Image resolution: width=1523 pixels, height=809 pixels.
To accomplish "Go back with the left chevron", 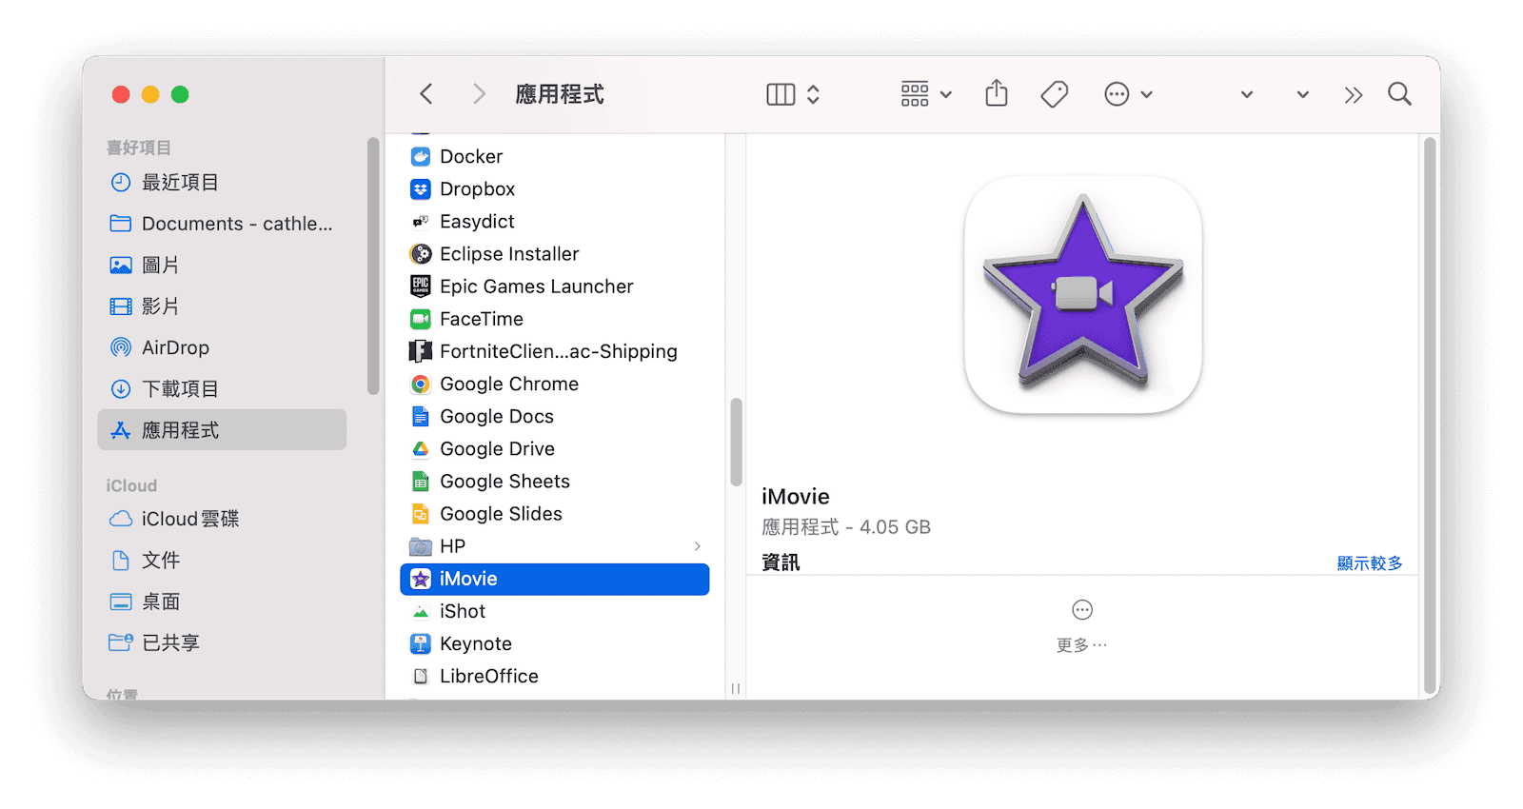I will tap(426, 94).
